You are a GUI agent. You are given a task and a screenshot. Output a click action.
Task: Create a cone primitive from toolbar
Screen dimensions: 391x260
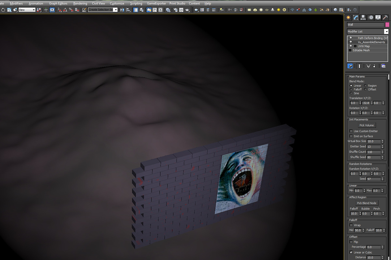point(273,10)
